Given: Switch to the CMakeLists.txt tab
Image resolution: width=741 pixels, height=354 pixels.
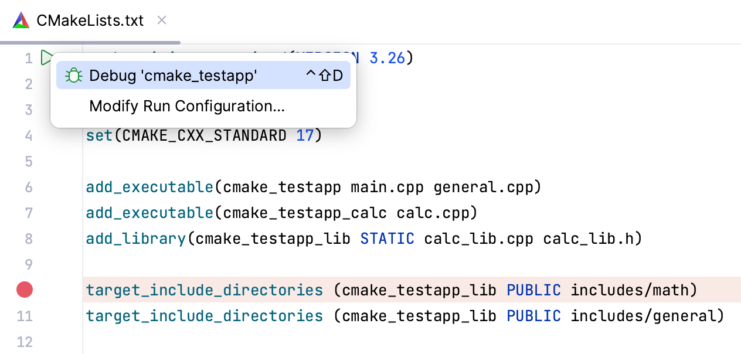Looking at the screenshot, I should 91,20.
